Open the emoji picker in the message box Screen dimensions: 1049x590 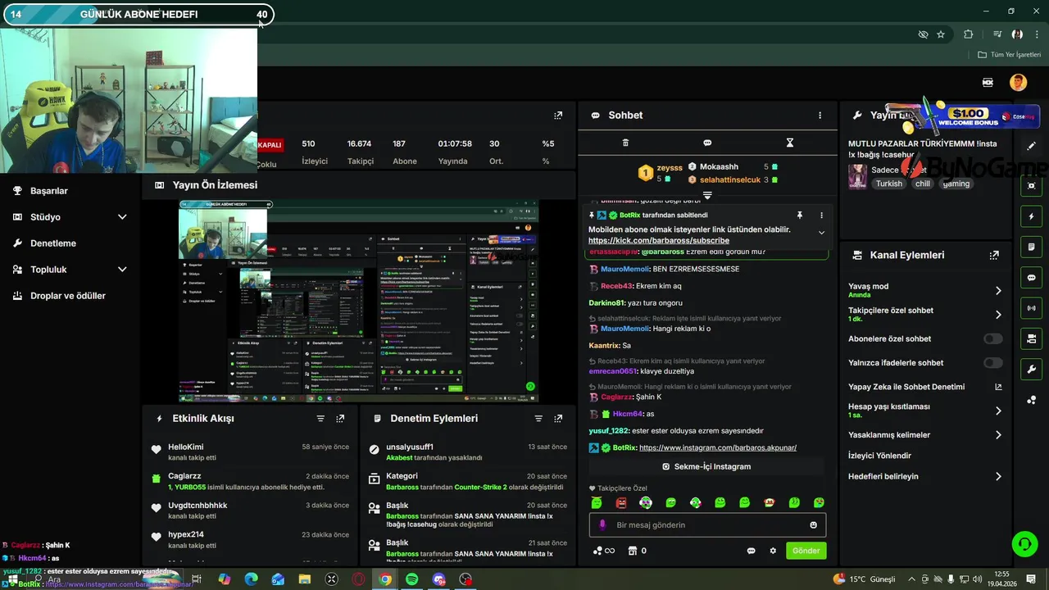[813, 525]
